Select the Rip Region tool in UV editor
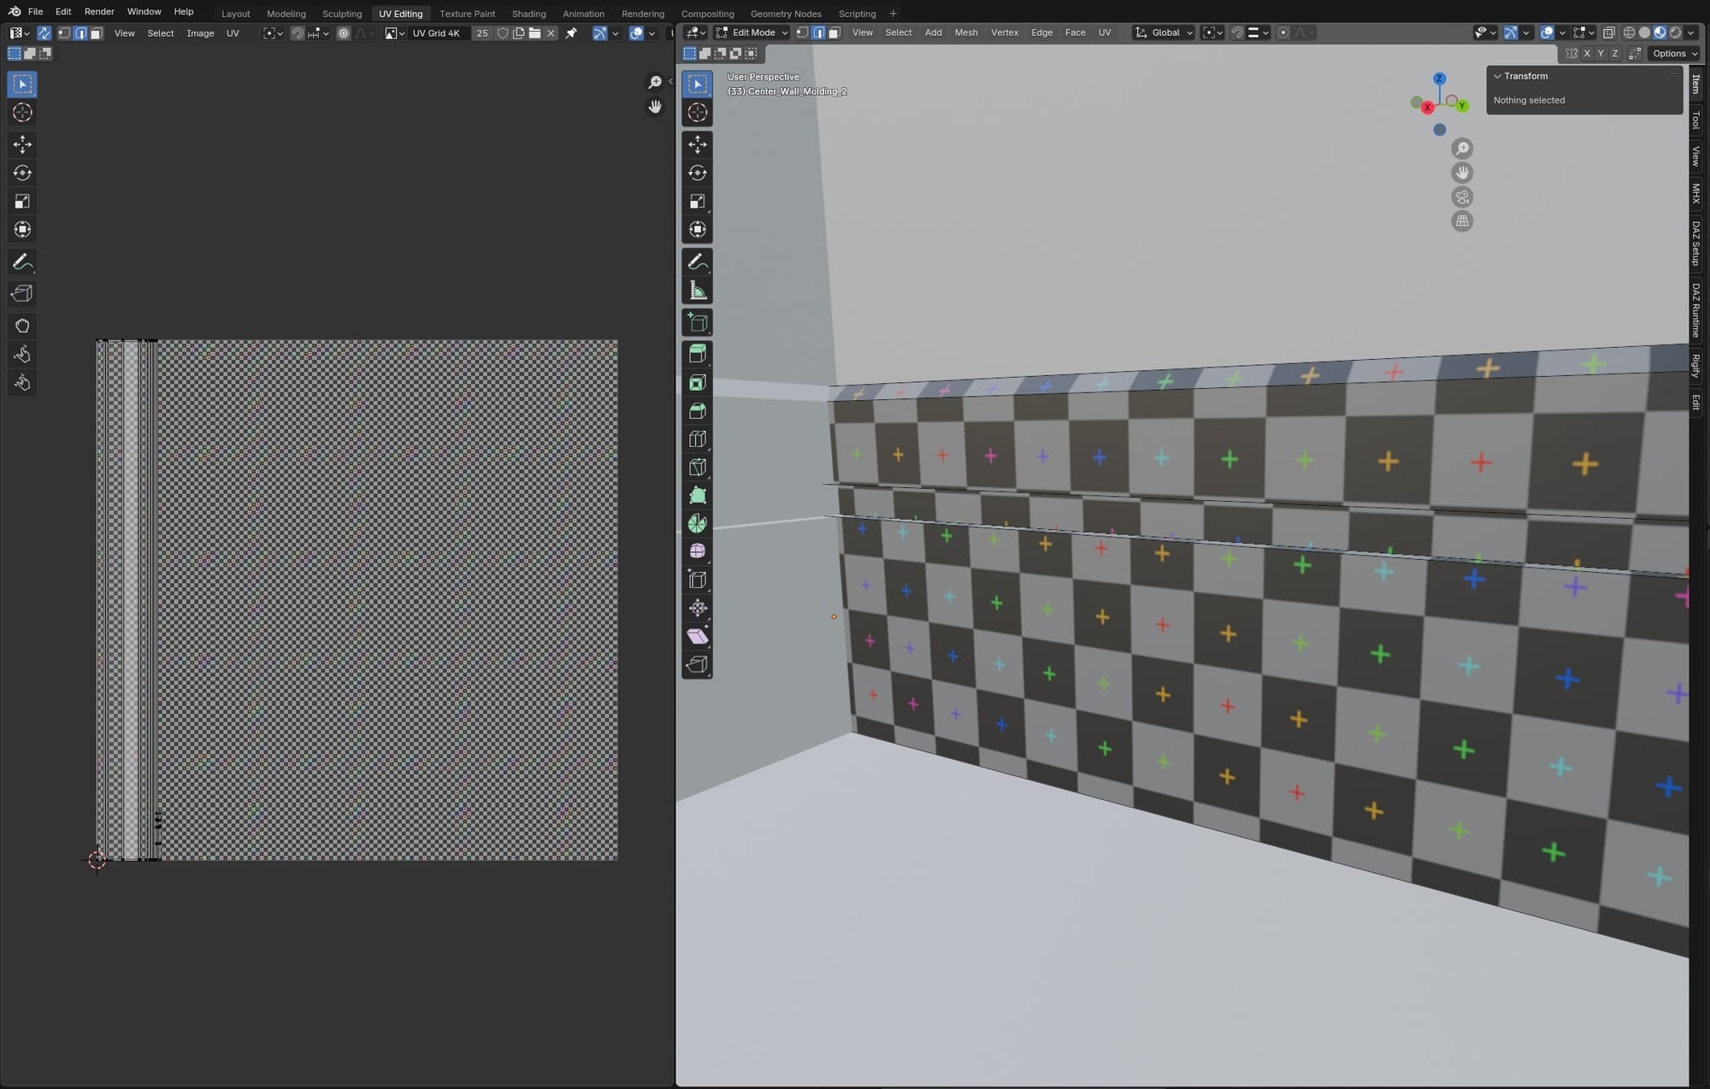Screen dimensions: 1710x1089 (22, 294)
